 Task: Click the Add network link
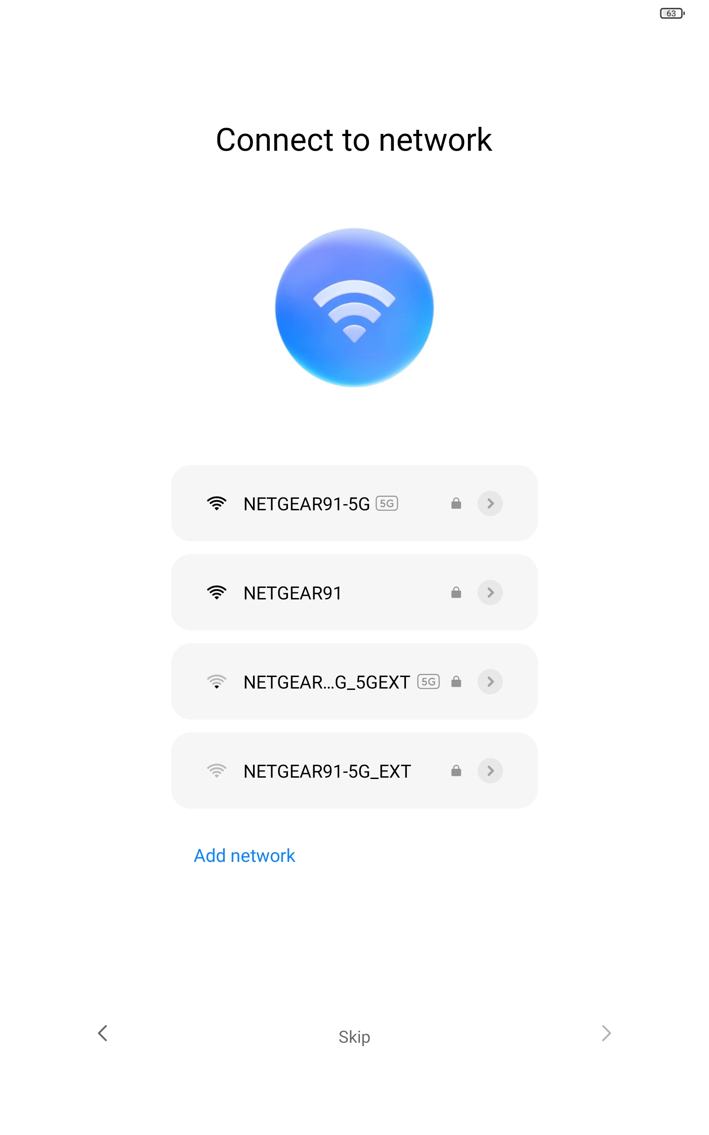coord(245,856)
